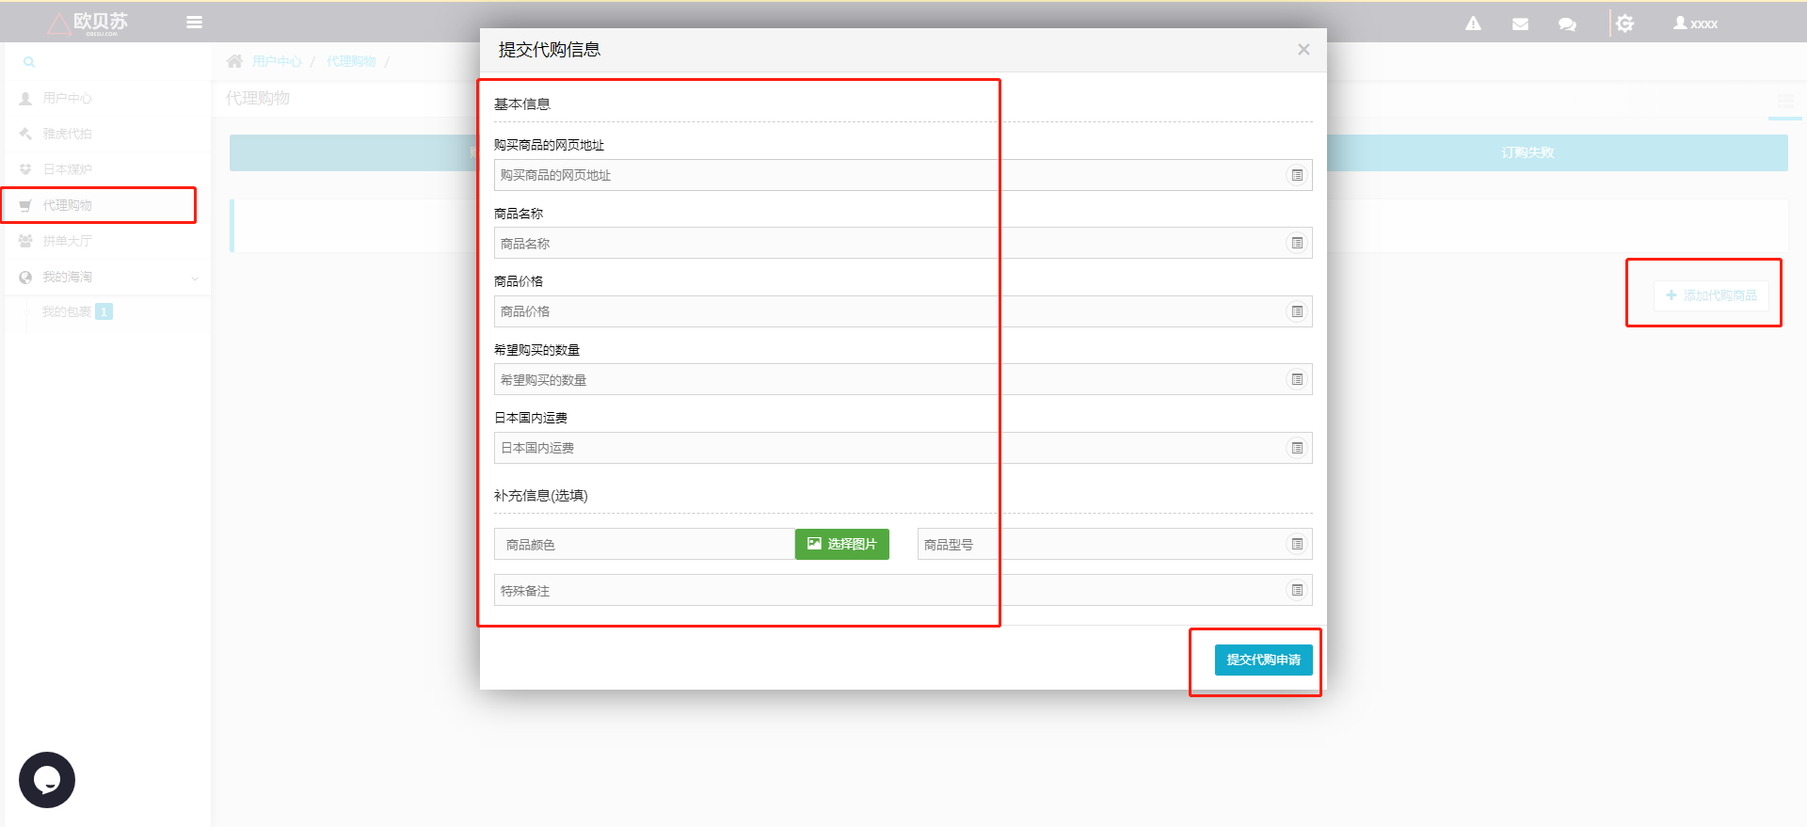
Task: Click 用户中心 breadcrumb link
Action: (x=277, y=62)
